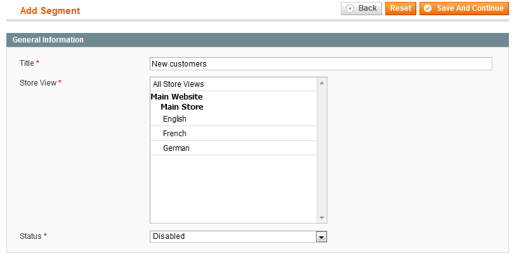Select German store view
This screenshot has height=256, width=514.
coord(233,148)
